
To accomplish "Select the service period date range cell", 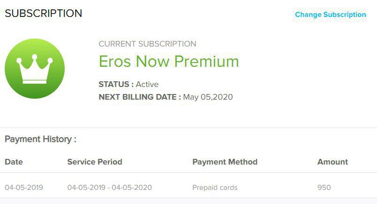I will (x=110, y=188).
